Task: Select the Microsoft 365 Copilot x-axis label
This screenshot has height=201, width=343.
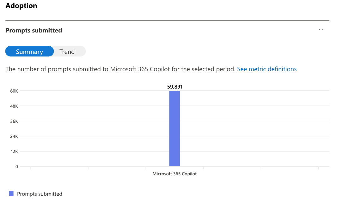Action: (175, 174)
